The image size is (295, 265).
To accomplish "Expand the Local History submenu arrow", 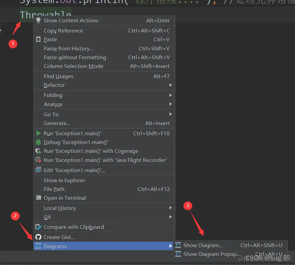I will (x=171, y=208).
